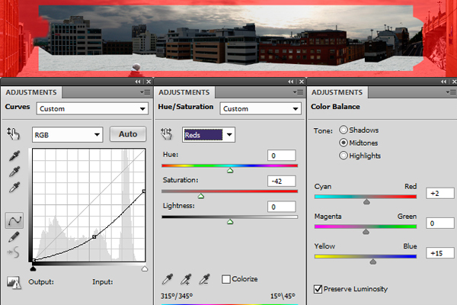Click the Magenta-Green 0 value field
457x305 pixels.
coord(440,223)
